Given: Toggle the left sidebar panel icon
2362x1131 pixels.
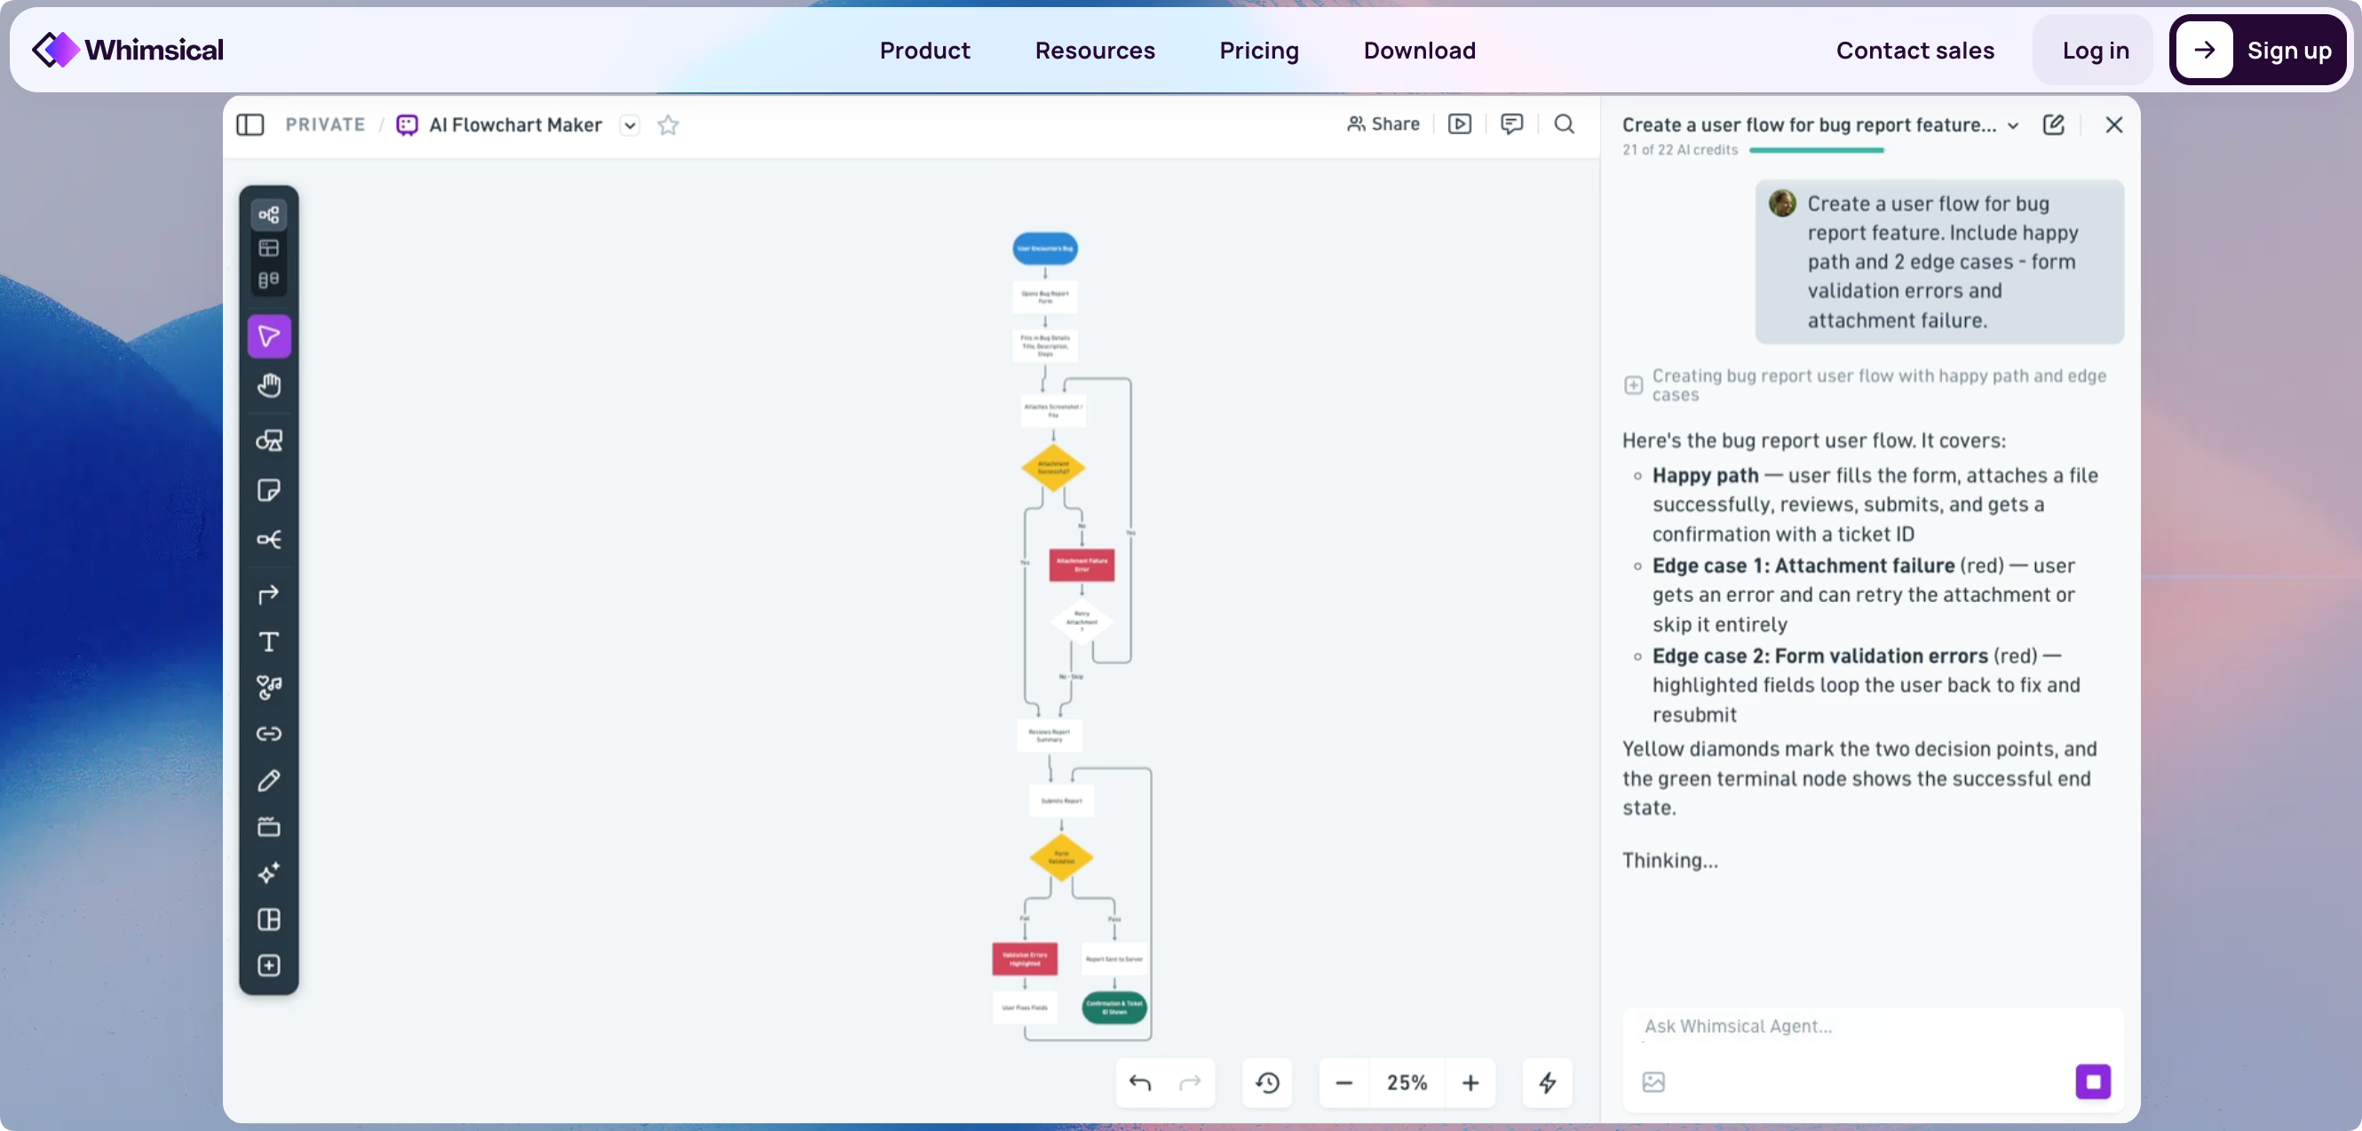Looking at the screenshot, I should 250,124.
